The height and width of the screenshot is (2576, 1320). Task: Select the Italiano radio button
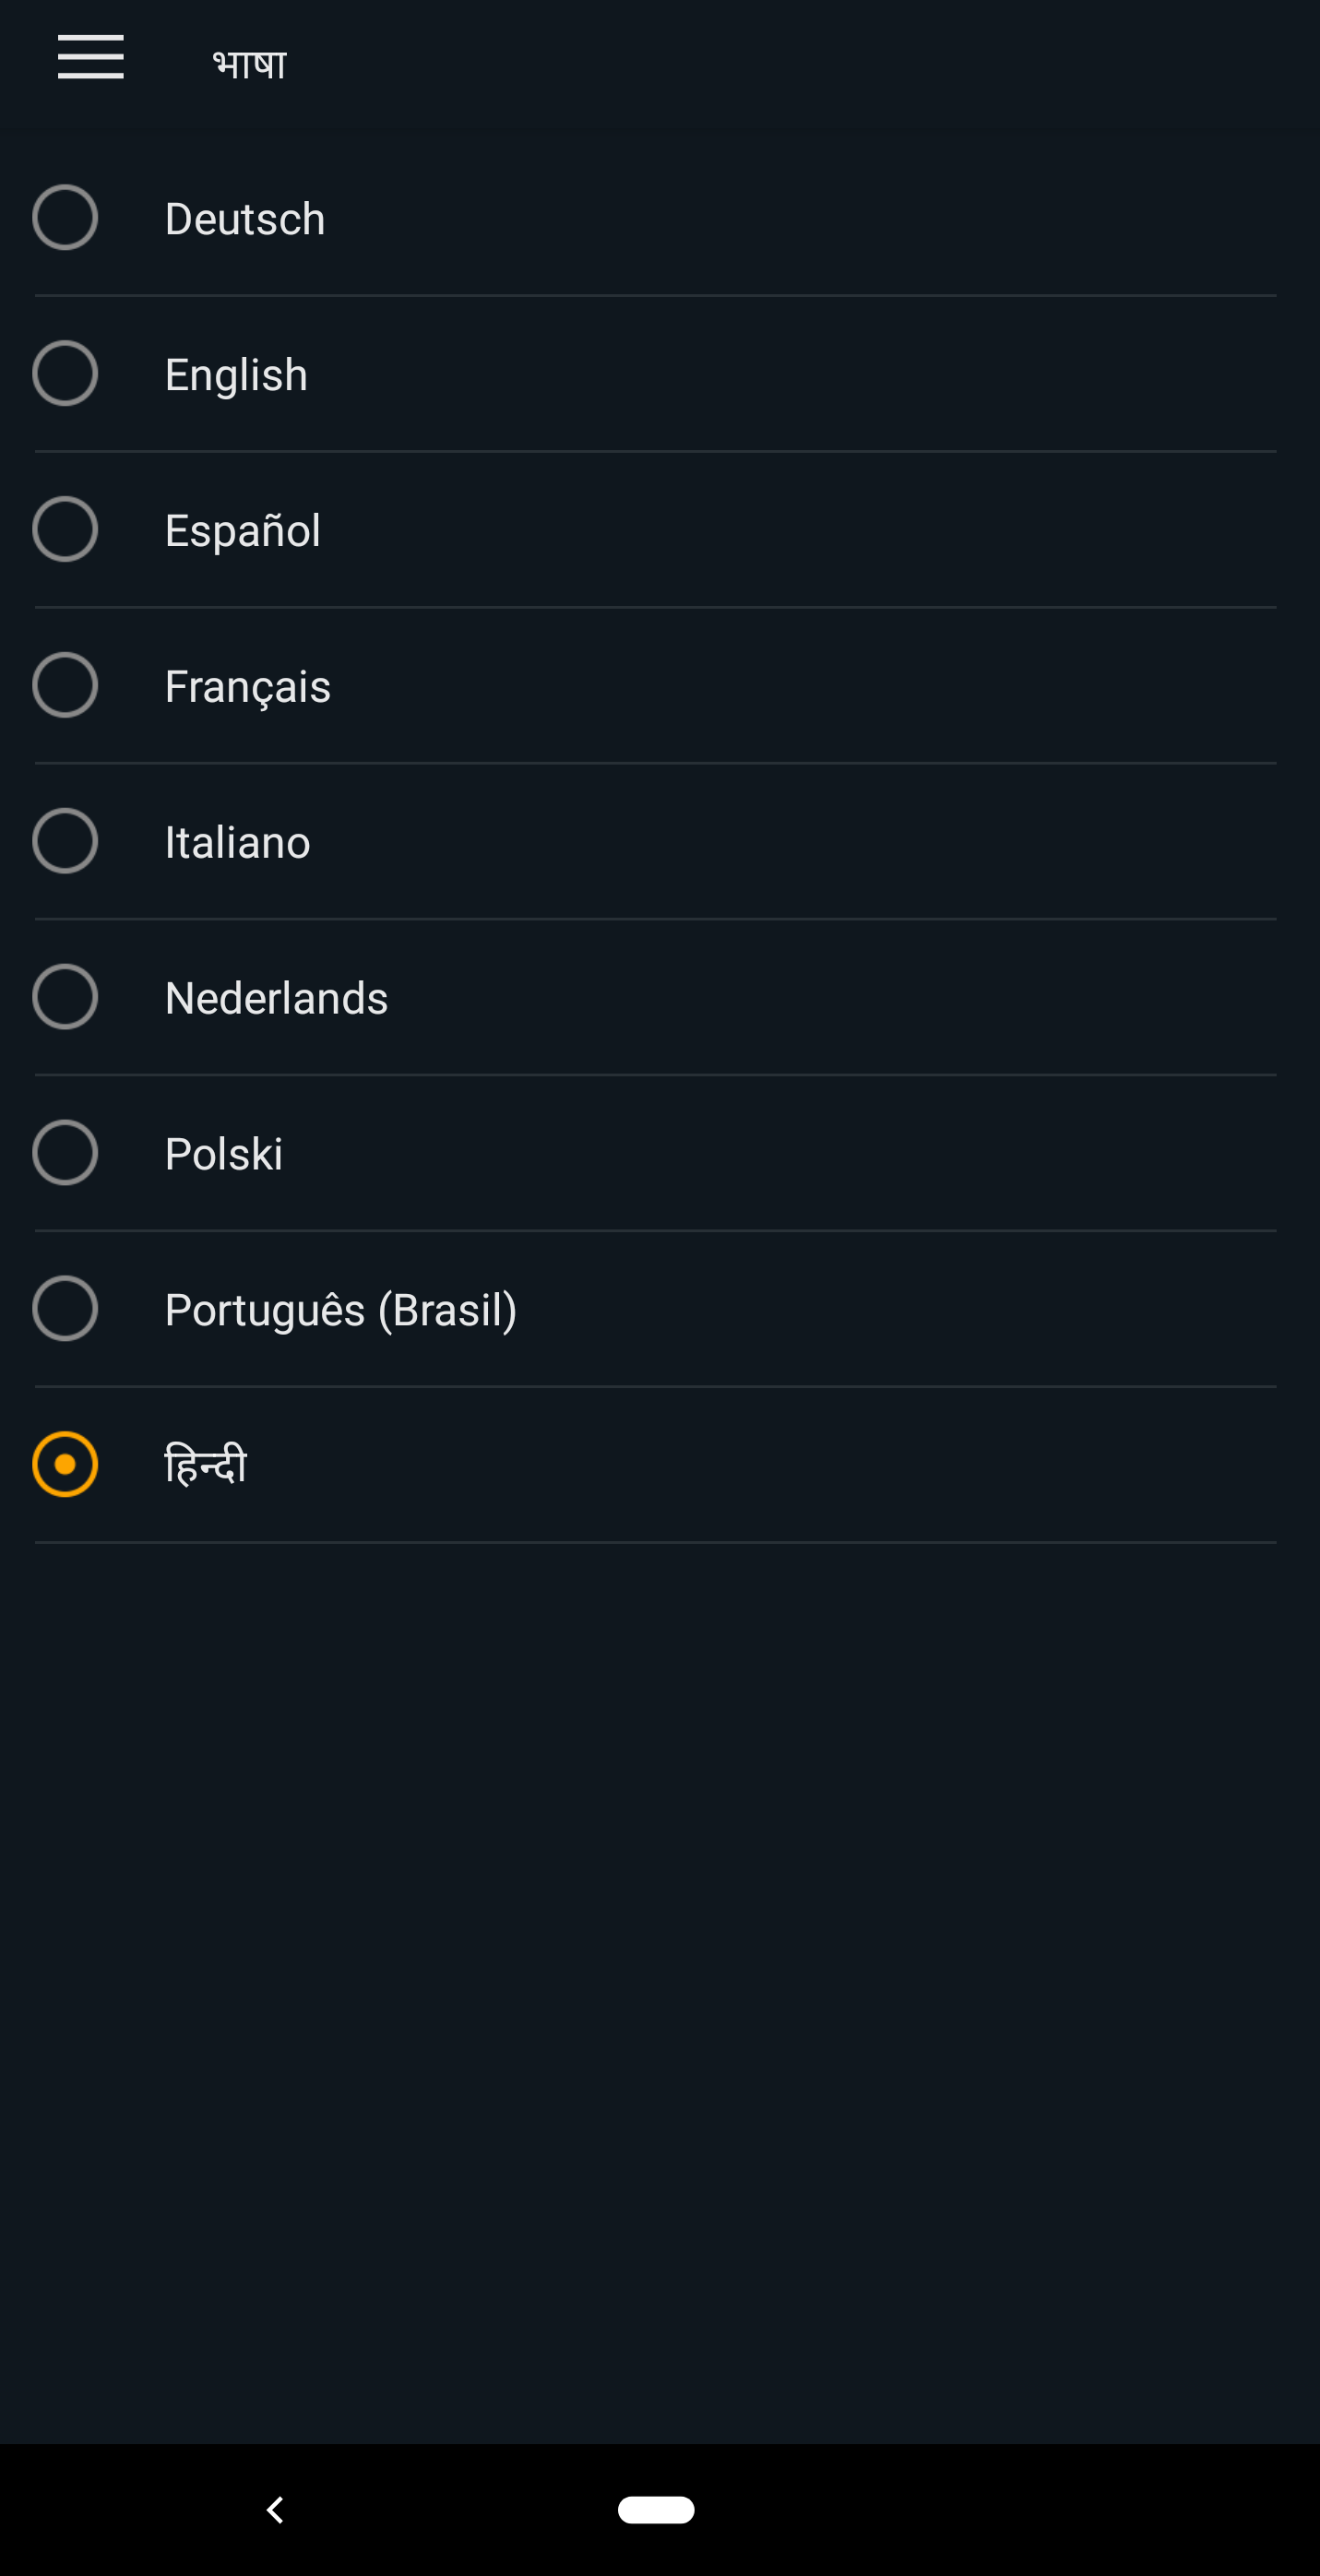tap(65, 841)
